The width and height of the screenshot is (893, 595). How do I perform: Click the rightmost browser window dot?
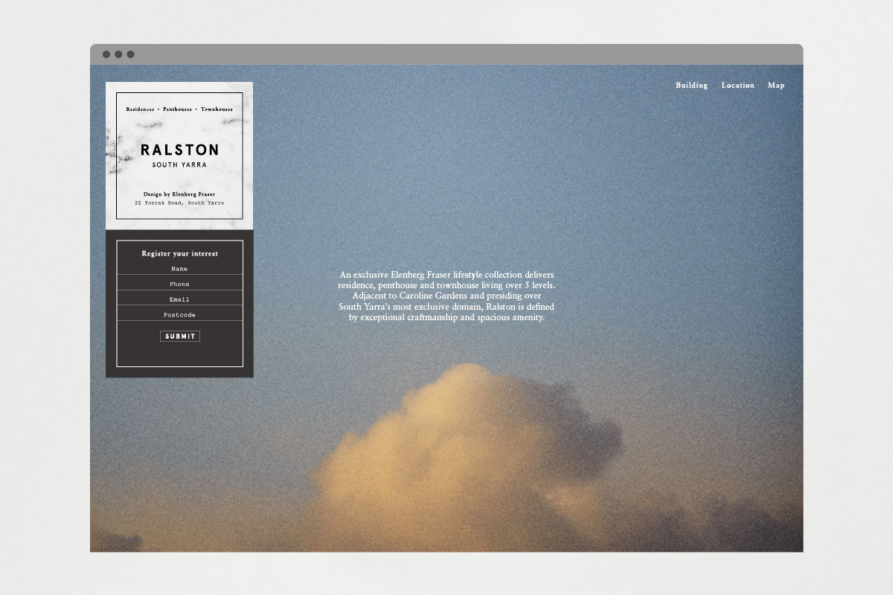click(x=130, y=54)
